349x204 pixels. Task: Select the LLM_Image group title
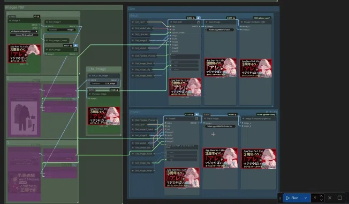coord(96,69)
